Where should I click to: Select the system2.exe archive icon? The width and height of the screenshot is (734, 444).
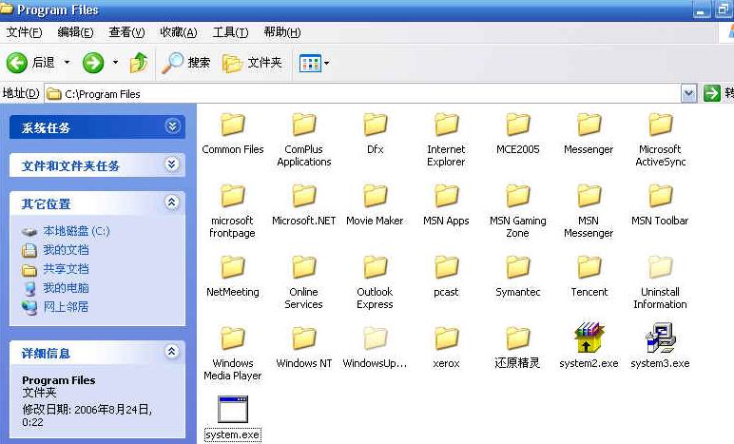[589, 338]
